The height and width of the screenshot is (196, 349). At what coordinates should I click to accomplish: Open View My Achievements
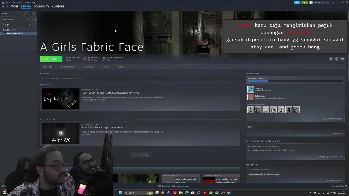[332, 119]
